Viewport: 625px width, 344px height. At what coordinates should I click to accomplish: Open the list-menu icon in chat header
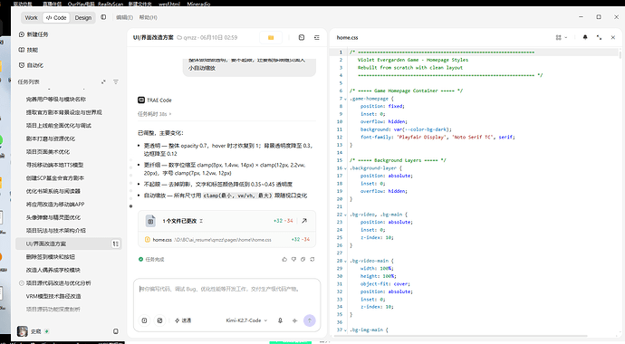coord(316,37)
